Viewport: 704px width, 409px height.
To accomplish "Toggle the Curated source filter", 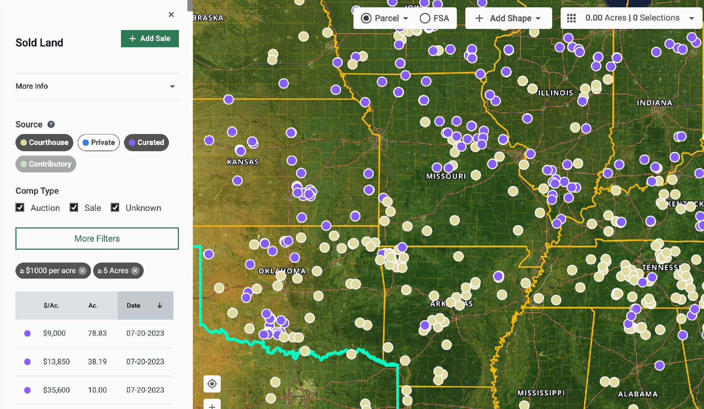I will [146, 142].
